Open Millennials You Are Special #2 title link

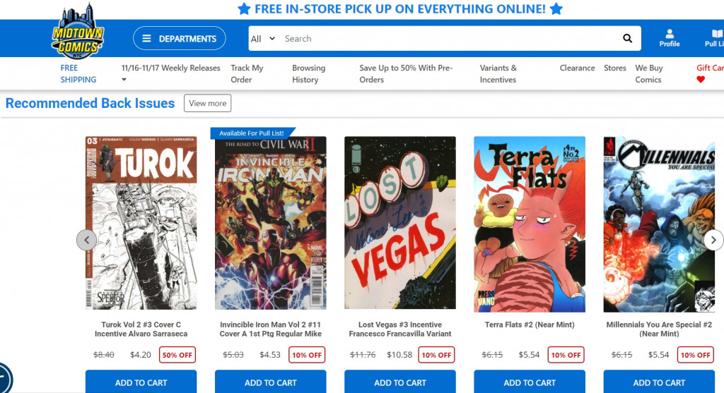659,329
